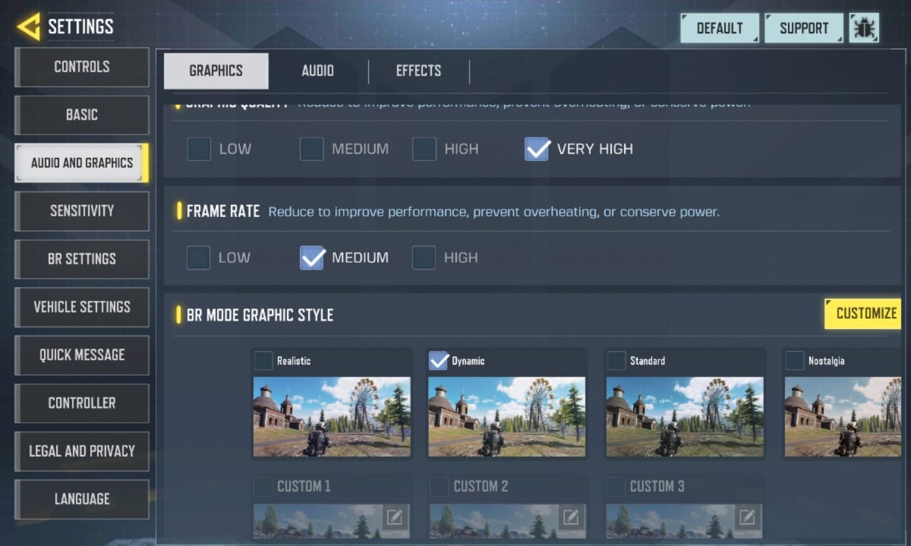Click the yellow Customize button

[x=863, y=314]
